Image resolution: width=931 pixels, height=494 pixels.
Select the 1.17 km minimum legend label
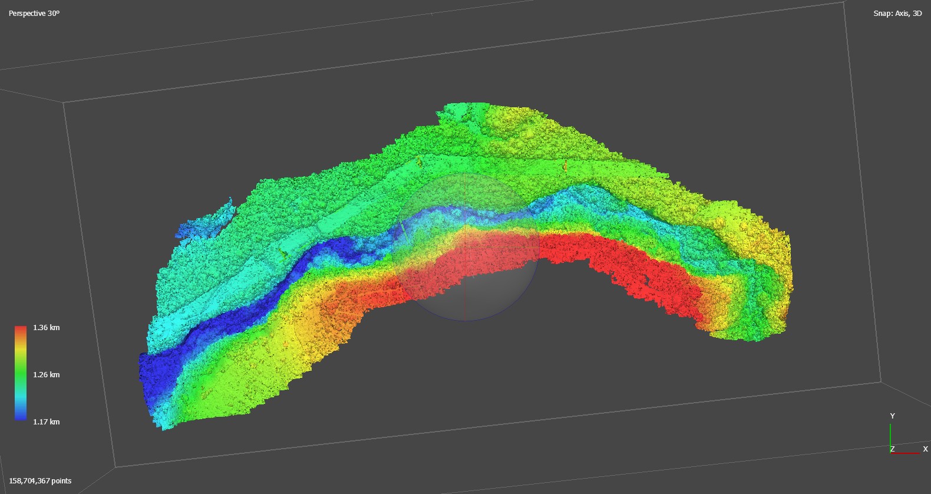[46, 421]
